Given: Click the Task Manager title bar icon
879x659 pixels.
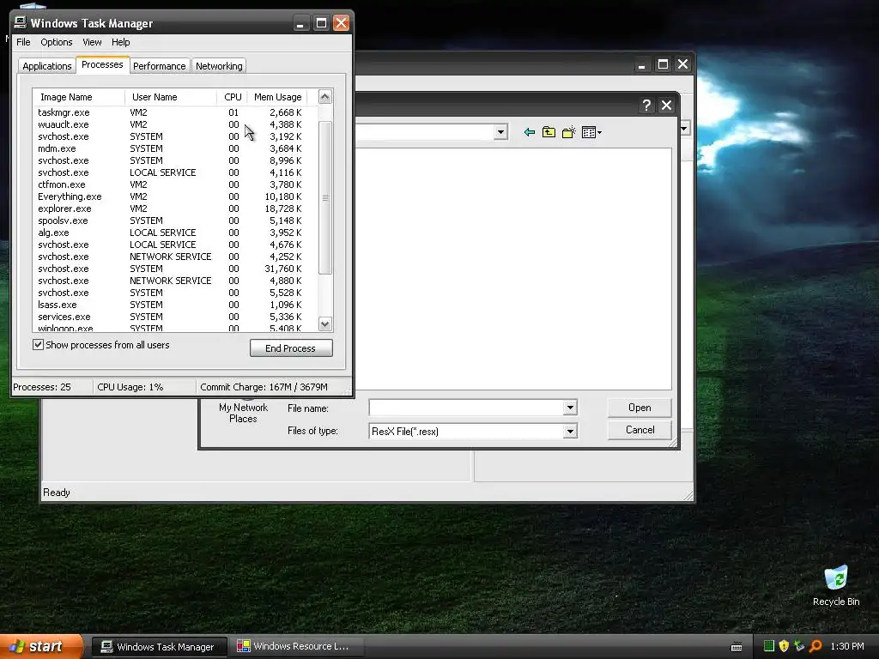Looking at the screenshot, I should [x=21, y=22].
